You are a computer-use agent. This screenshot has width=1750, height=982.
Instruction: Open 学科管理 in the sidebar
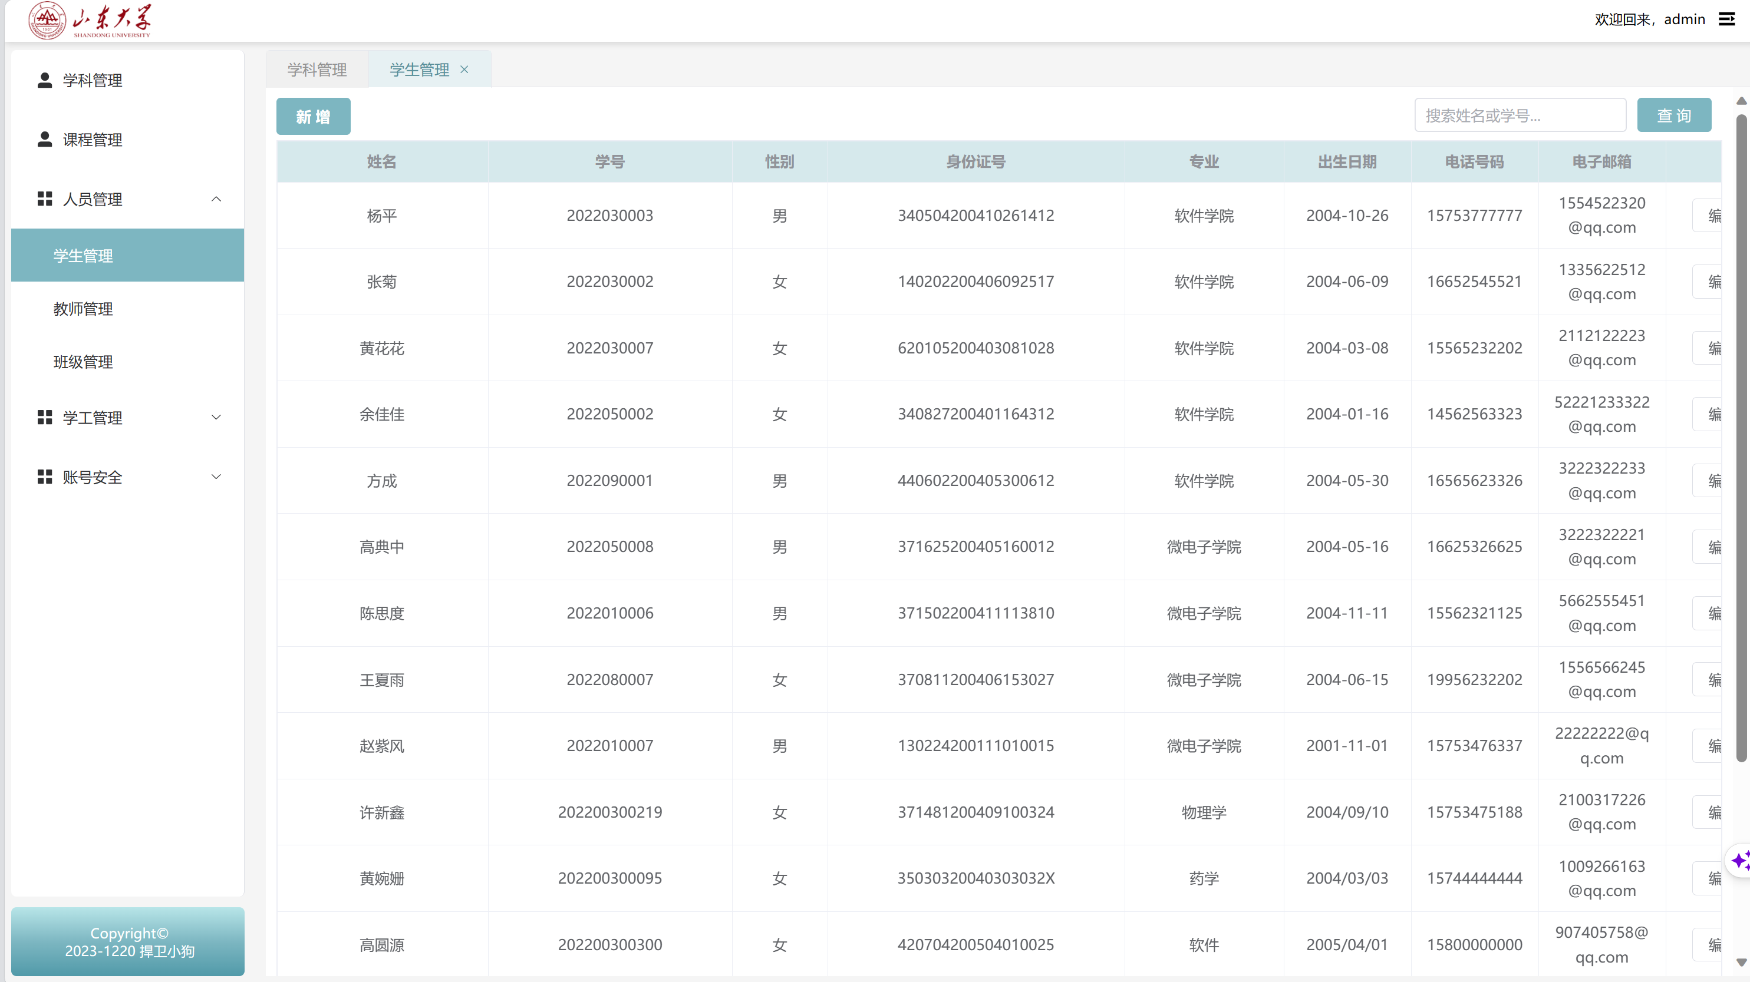point(128,80)
